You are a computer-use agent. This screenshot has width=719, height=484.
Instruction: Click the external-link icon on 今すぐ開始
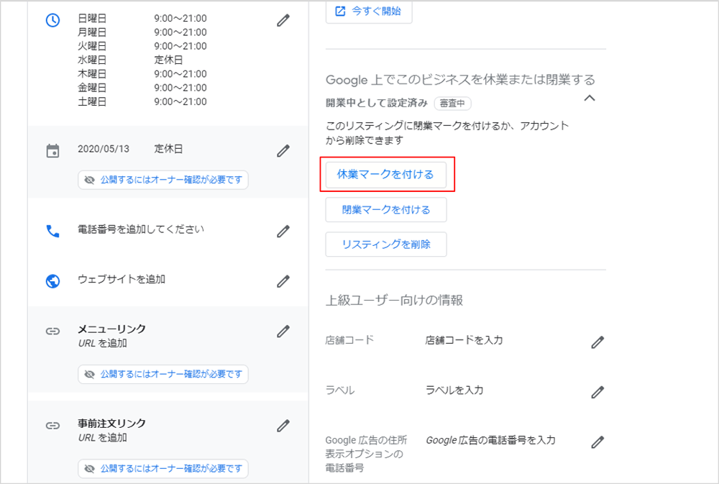point(339,11)
